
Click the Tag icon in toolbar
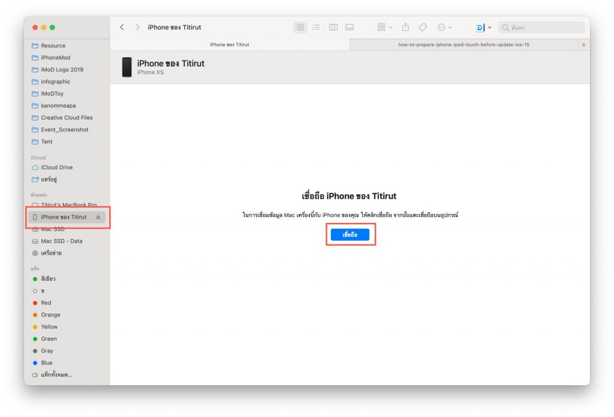click(x=423, y=28)
